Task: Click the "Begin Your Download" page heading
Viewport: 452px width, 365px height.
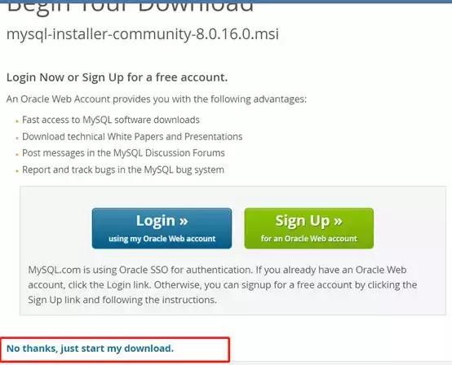Action: (131, 7)
